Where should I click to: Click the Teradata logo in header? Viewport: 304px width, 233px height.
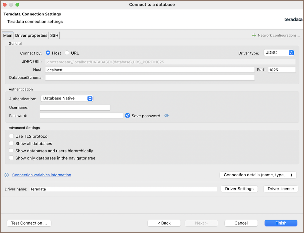tap(293, 19)
